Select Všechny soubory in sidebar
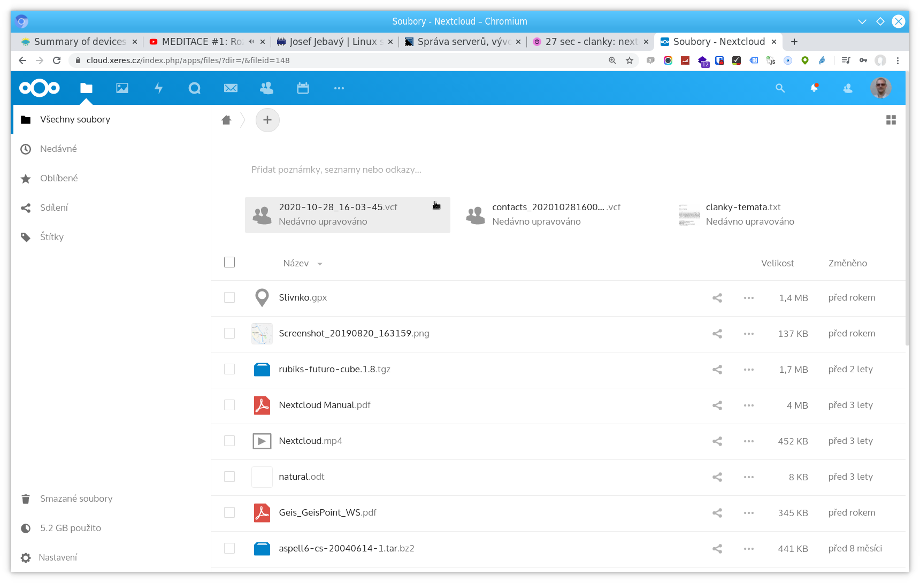 tap(111, 119)
